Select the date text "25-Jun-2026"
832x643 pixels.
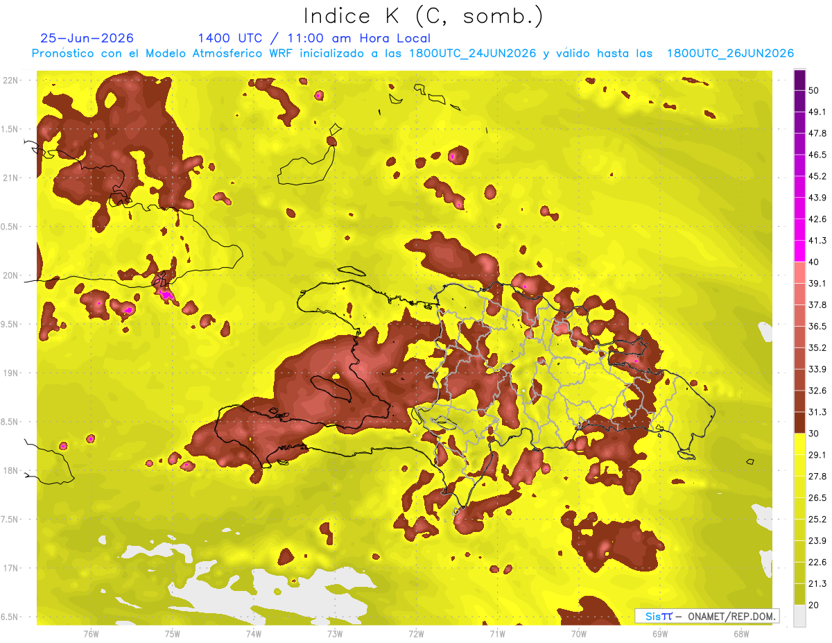(87, 38)
